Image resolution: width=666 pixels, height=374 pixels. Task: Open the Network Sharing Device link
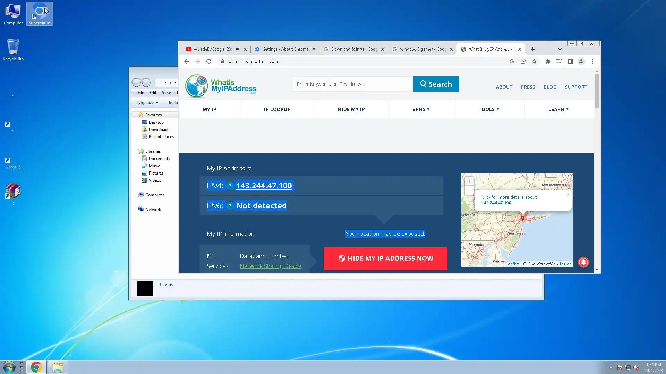[x=270, y=266]
